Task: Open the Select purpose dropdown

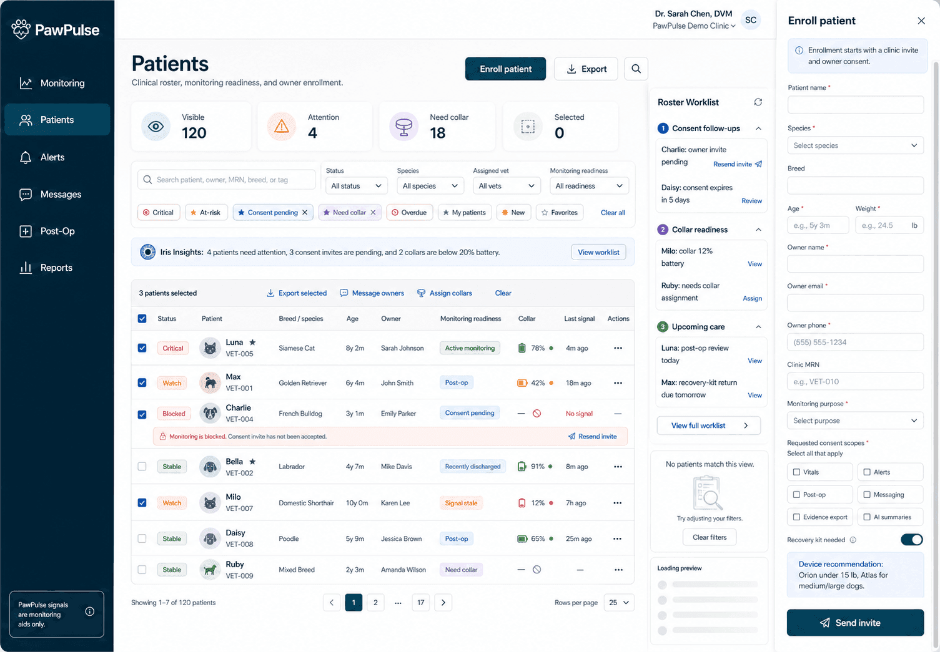Action: (855, 421)
